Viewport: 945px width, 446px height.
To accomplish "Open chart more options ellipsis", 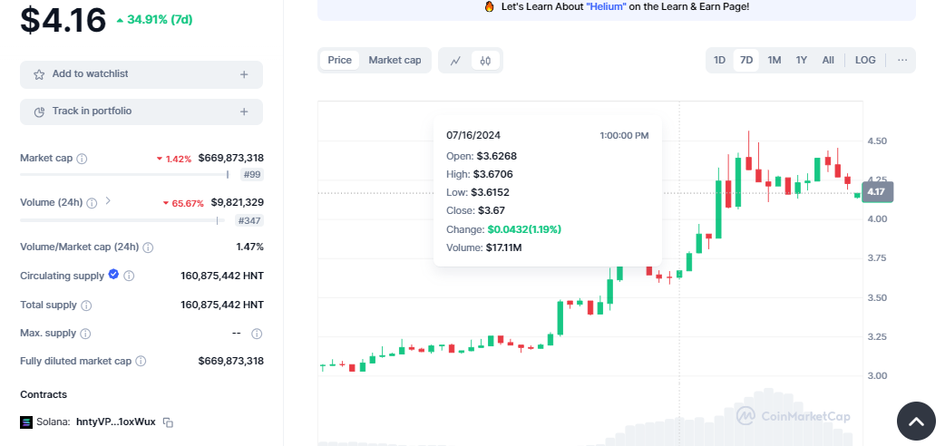I will (902, 60).
